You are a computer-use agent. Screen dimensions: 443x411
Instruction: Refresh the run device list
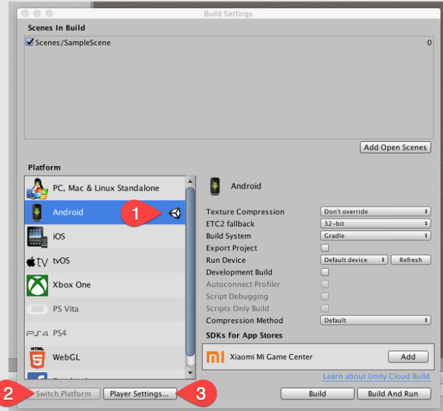pyautogui.click(x=411, y=259)
